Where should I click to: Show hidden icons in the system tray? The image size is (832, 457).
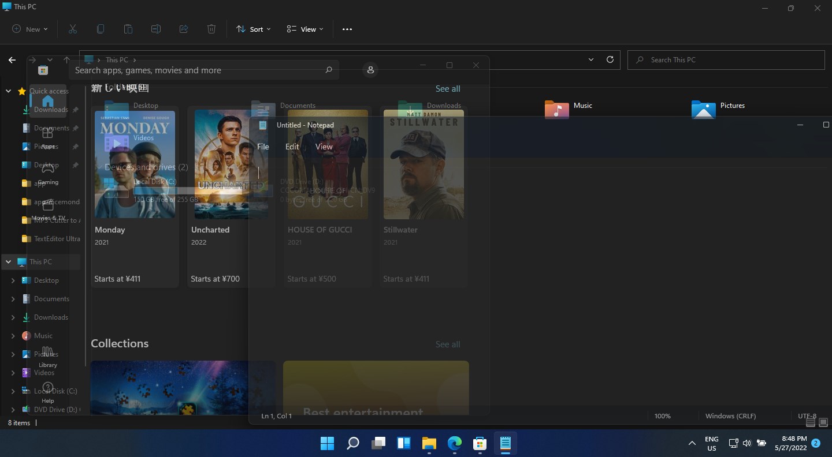click(692, 443)
